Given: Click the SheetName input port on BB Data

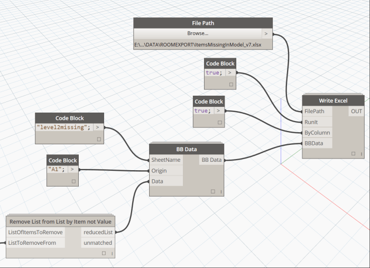Looking at the screenshot, I should [166, 160].
